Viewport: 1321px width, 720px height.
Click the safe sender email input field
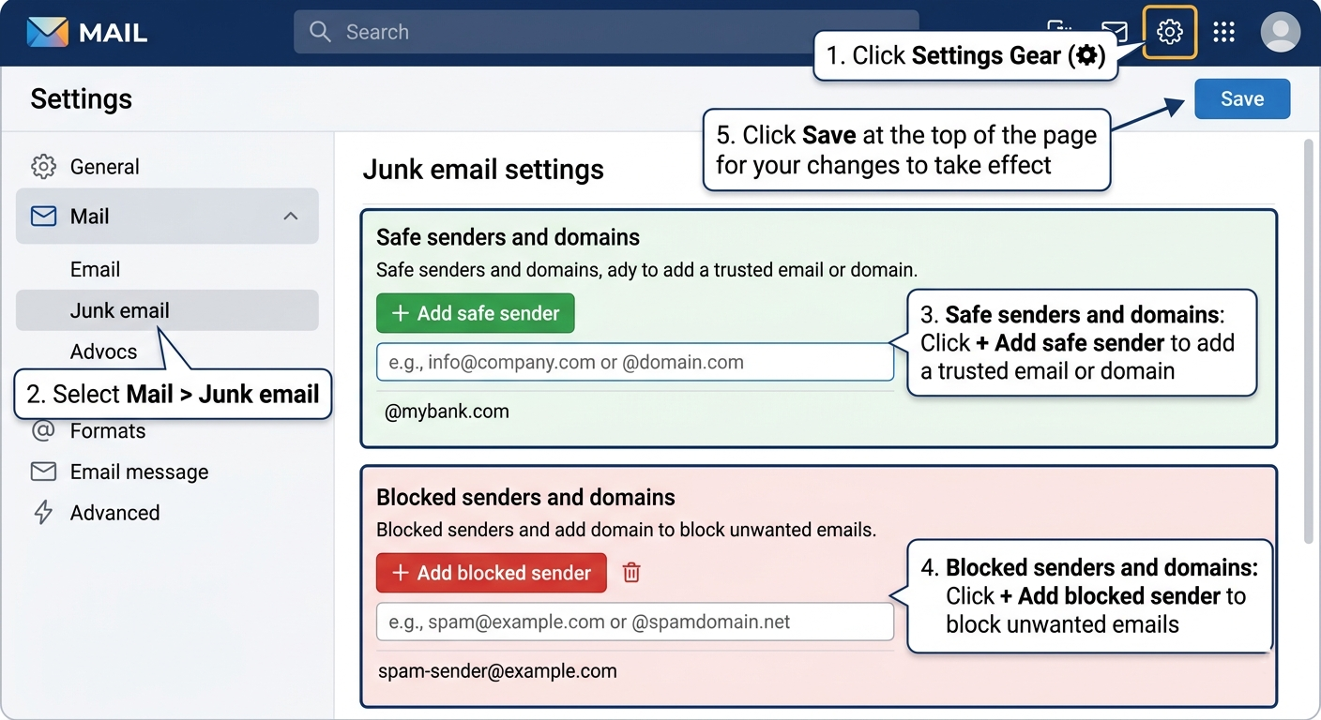coord(634,361)
